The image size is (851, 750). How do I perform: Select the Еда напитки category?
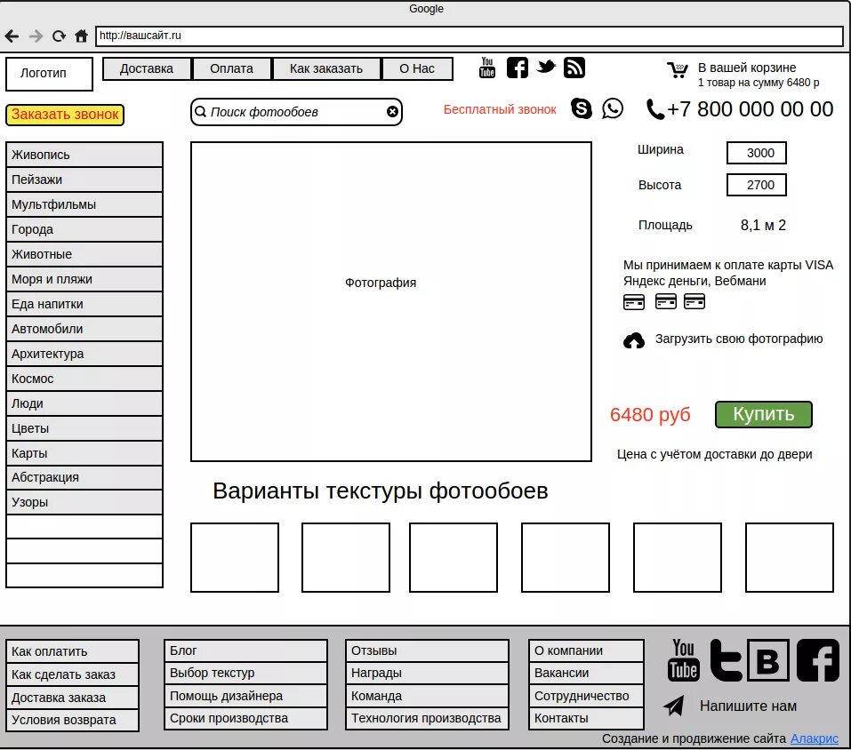[x=84, y=304]
